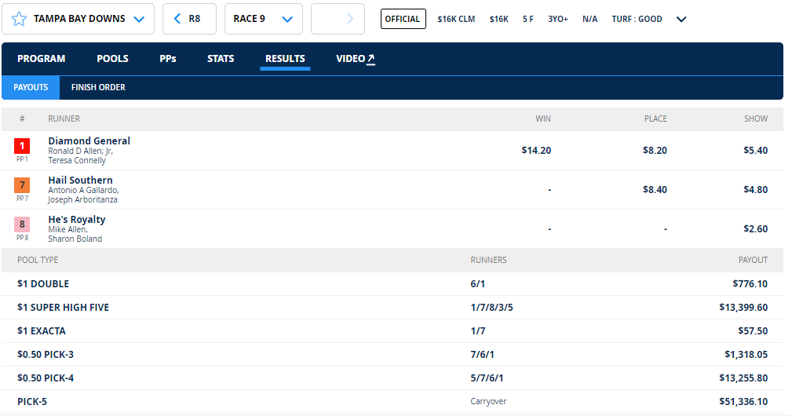The height and width of the screenshot is (416, 792).
Task: Click super high five payout $13,399.60
Action: [x=743, y=308]
